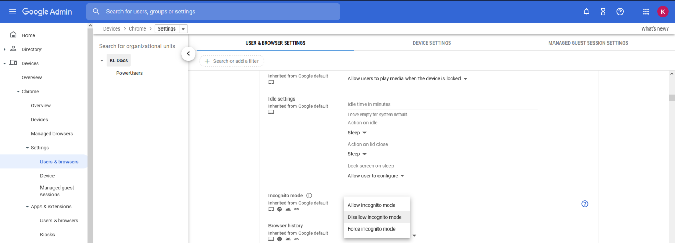The height and width of the screenshot is (243, 675).
Task: Click the Idle time in minutes field
Action: click(442, 104)
